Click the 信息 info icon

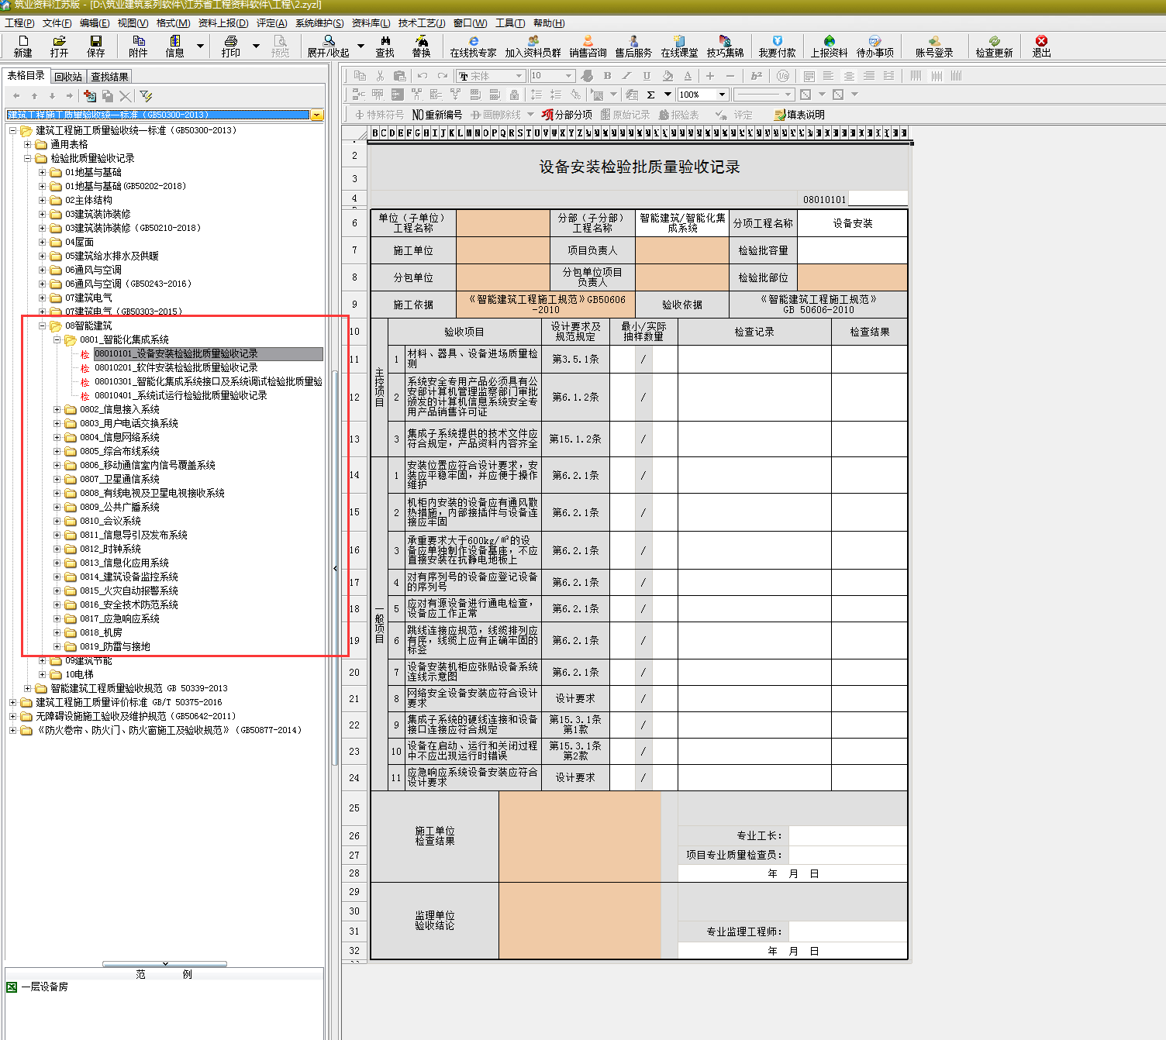175,46
